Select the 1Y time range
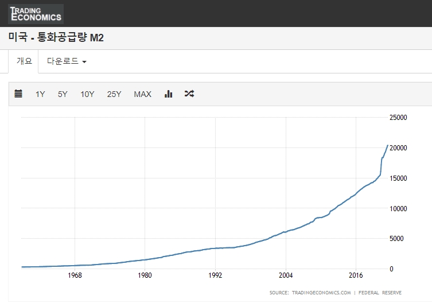 [x=40, y=94]
